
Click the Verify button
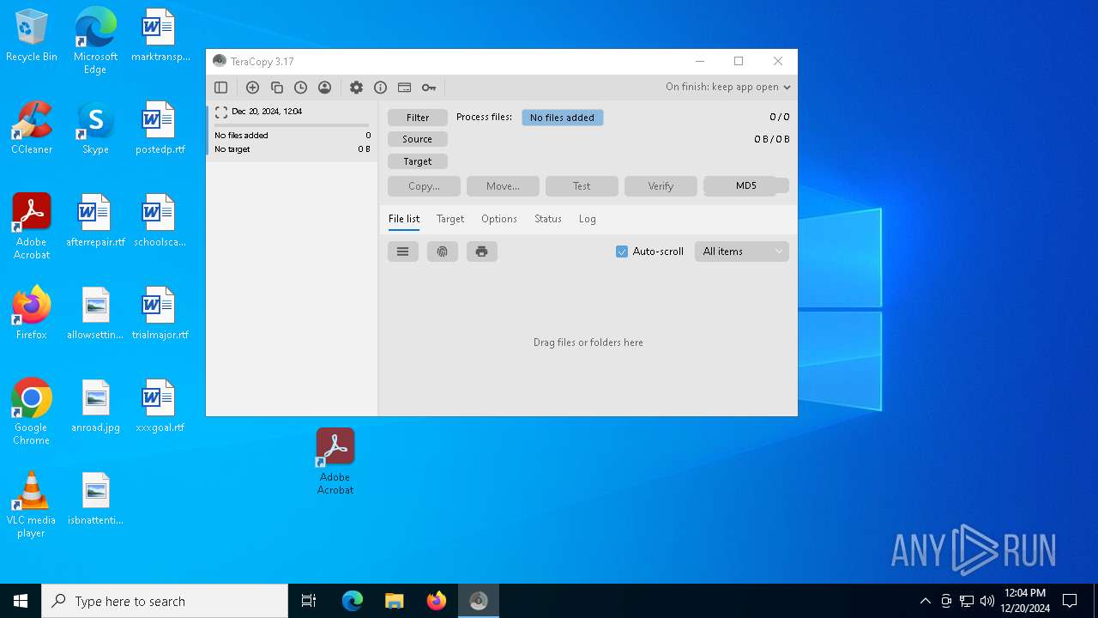pyautogui.click(x=661, y=186)
